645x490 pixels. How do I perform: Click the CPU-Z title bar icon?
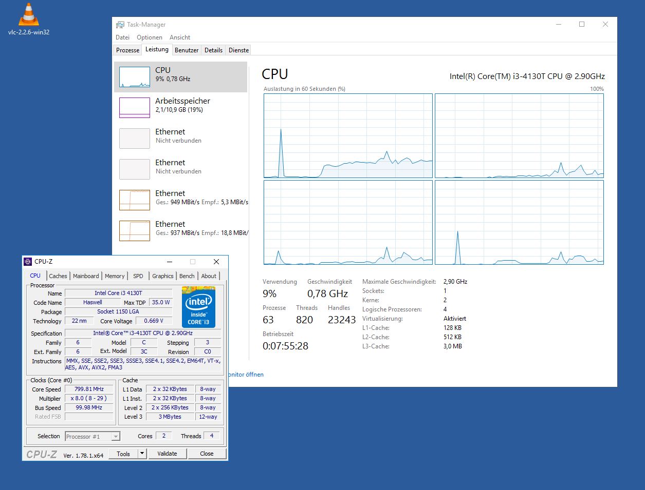(28, 262)
